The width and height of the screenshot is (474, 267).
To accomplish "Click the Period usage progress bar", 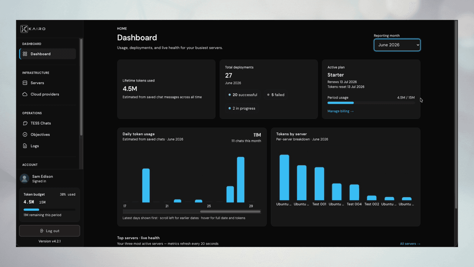I will click(x=371, y=103).
